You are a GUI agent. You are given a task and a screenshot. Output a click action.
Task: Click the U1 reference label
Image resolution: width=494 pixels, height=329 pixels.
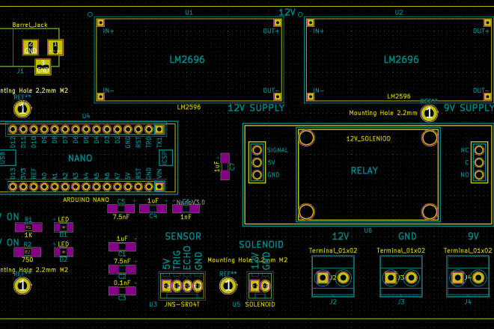point(189,13)
